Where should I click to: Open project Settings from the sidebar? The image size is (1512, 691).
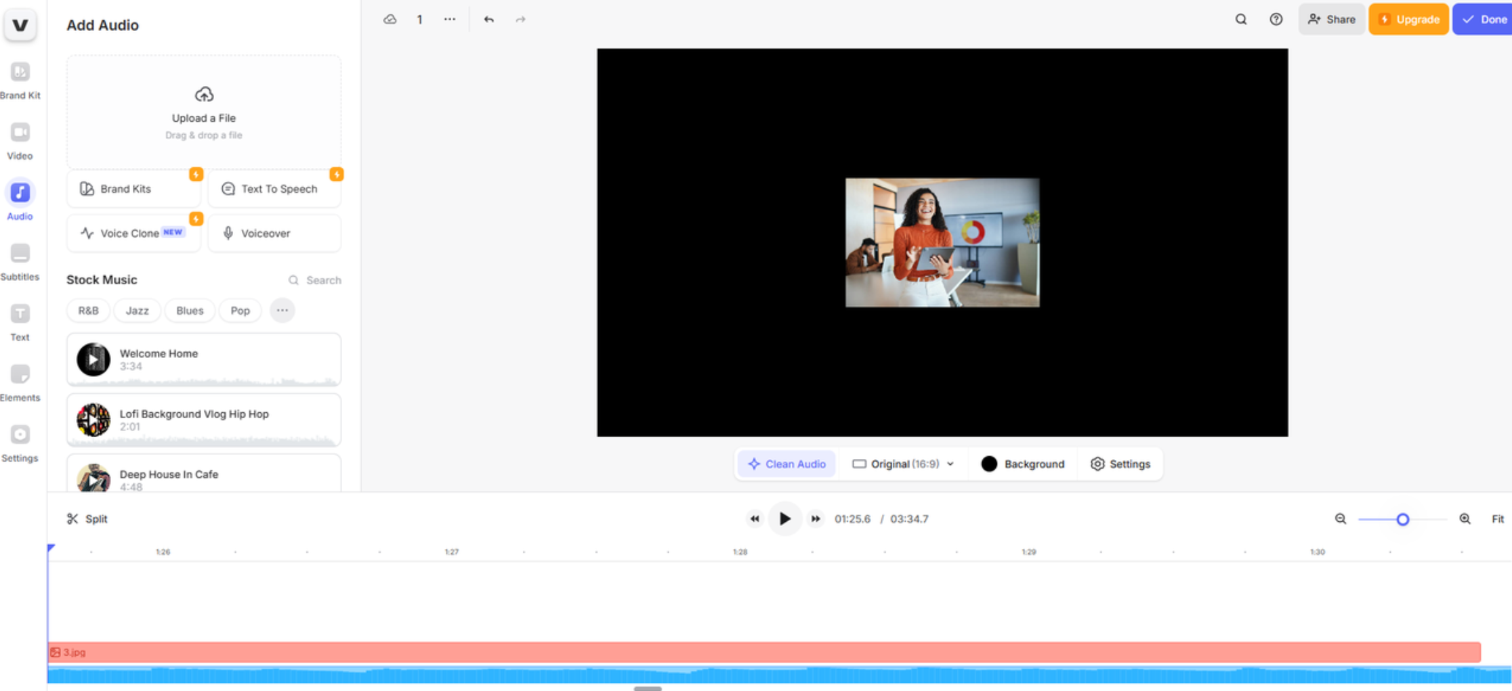pos(20,441)
